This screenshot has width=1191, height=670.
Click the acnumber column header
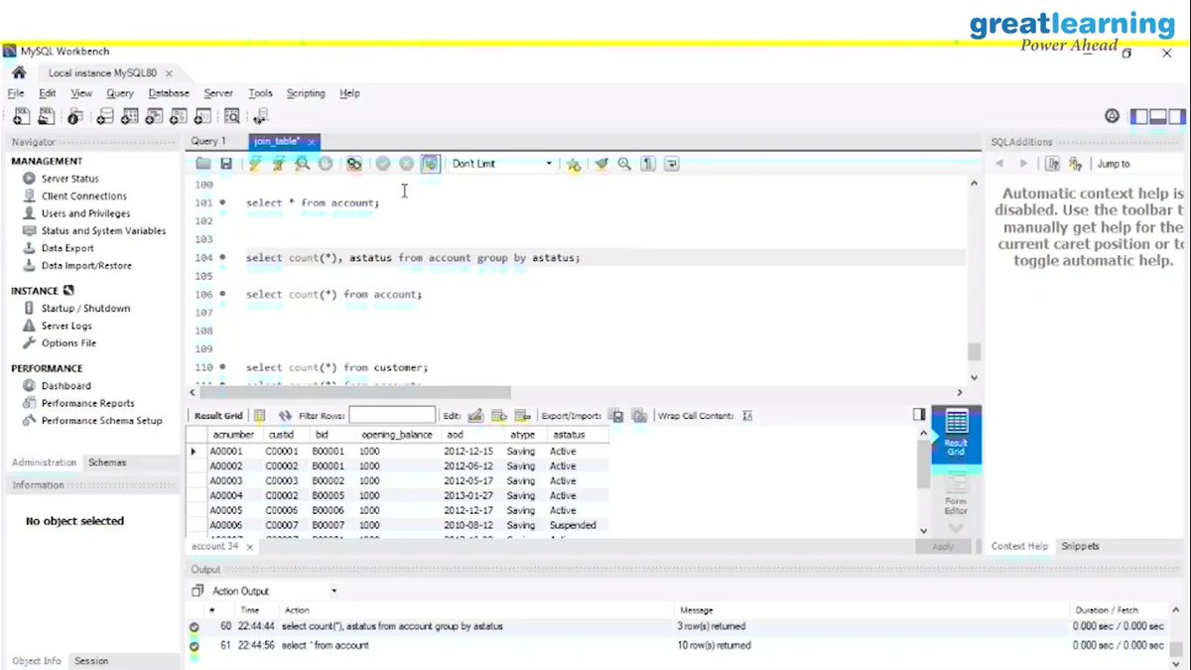(233, 435)
